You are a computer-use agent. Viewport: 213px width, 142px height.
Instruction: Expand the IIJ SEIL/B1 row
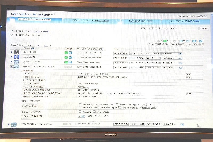click(x=12, y=52)
